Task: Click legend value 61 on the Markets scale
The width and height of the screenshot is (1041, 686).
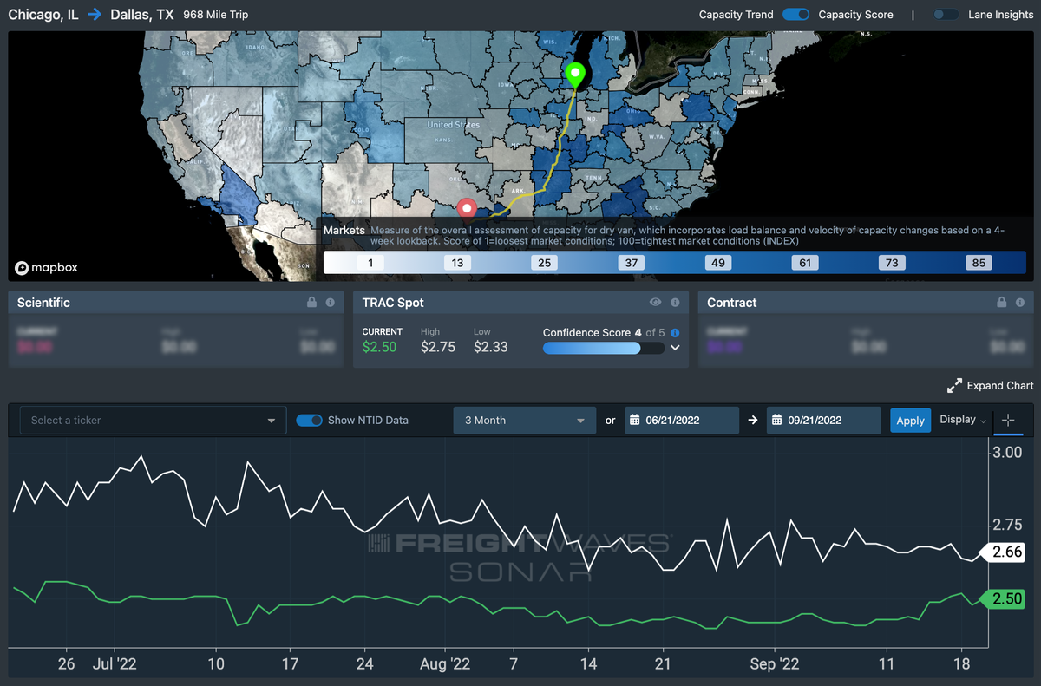Action: pos(805,263)
